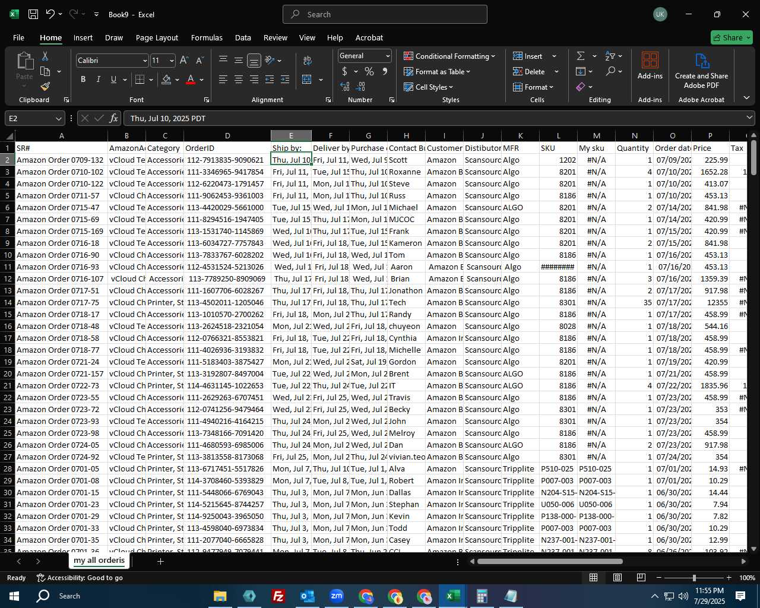Viewport: 760px width, 608px height.
Task: Click the Insert cells button
Action: click(528, 56)
